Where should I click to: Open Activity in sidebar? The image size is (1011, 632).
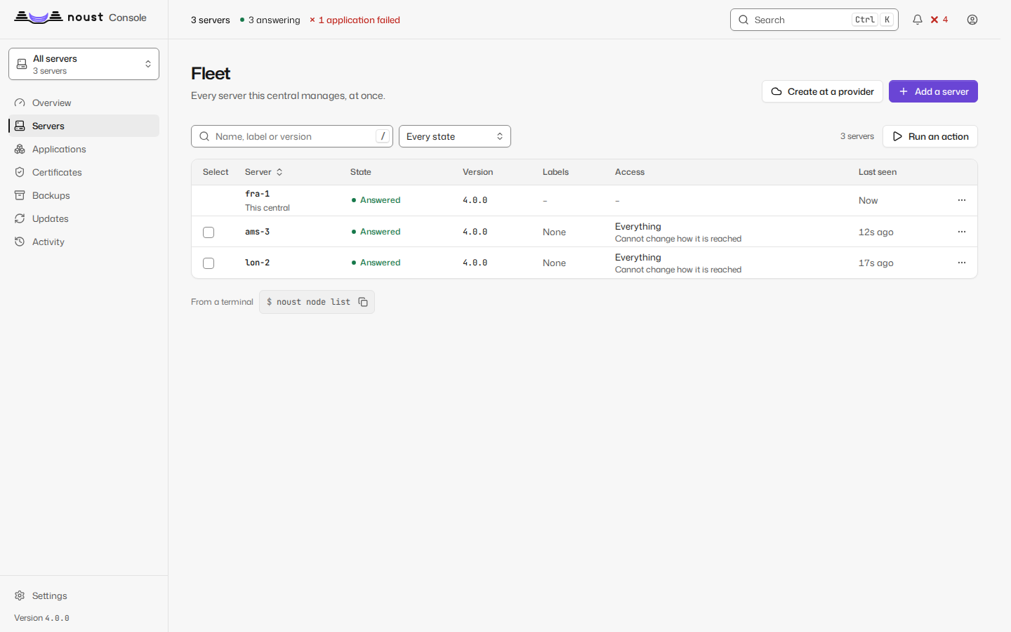tap(84, 242)
